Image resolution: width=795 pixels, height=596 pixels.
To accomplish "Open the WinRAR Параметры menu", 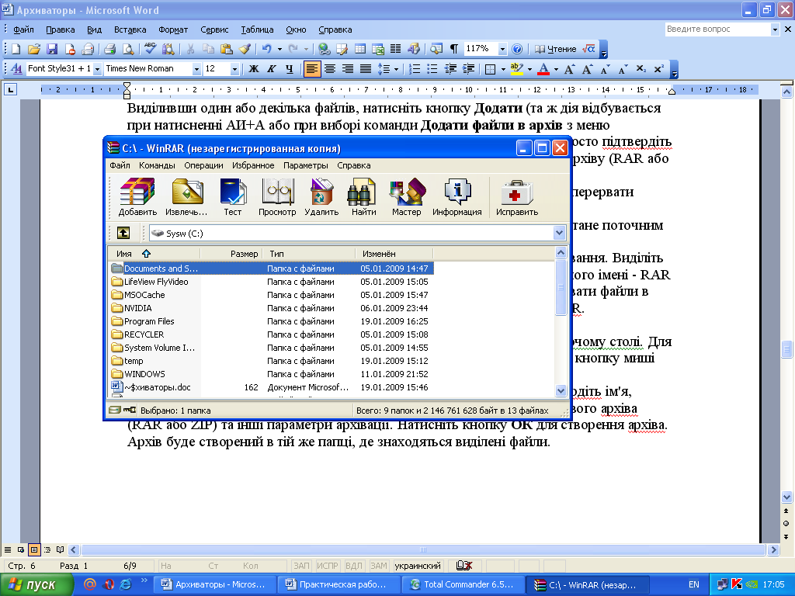I will click(306, 165).
